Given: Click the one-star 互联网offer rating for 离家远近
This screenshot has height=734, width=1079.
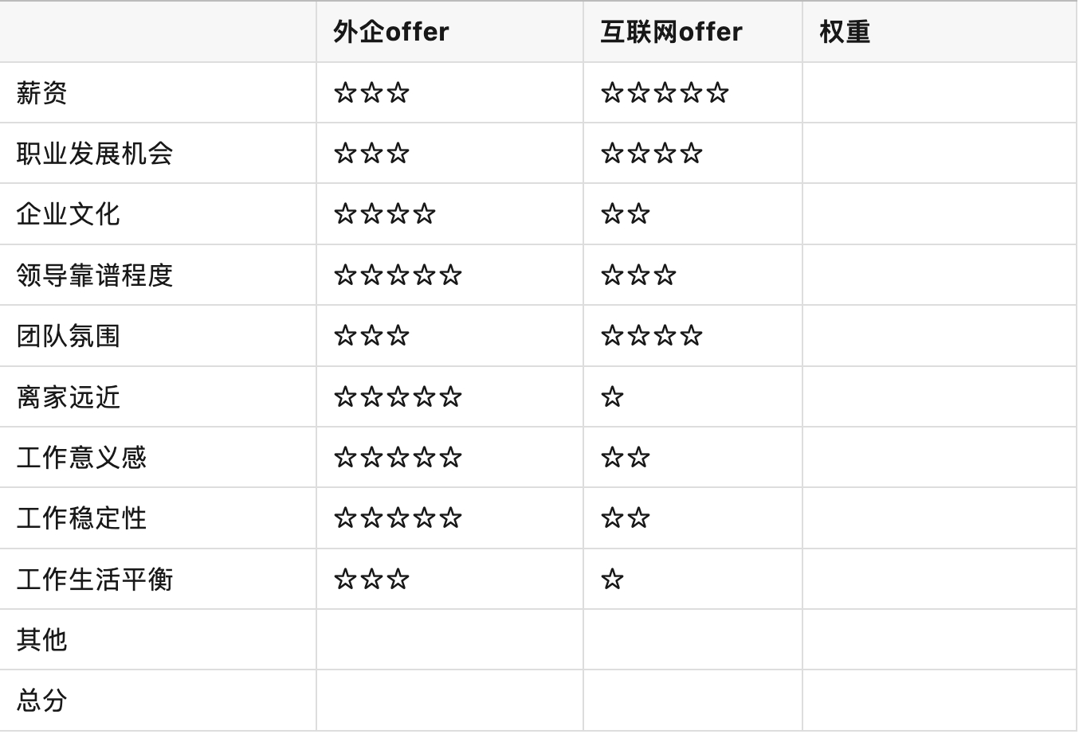Looking at the screenshot, I should [x=612, y=396].
